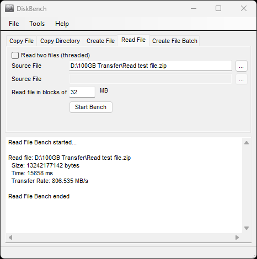Click the block size MB input field

(x=82, y=92)
